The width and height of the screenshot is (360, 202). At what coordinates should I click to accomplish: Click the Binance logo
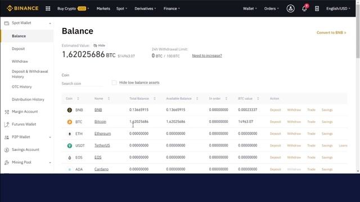click(22, 8)
